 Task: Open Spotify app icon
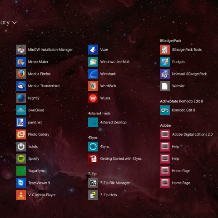tap(21, 159)
